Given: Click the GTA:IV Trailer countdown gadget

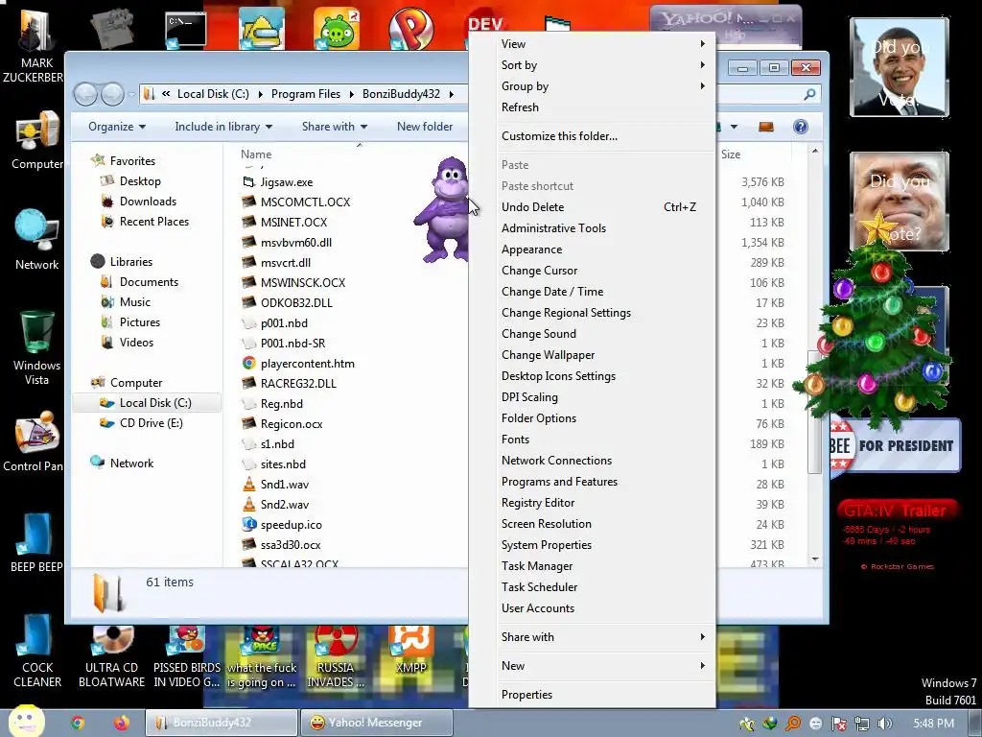Looking at the screenshot, I should [x=897, y=533].
